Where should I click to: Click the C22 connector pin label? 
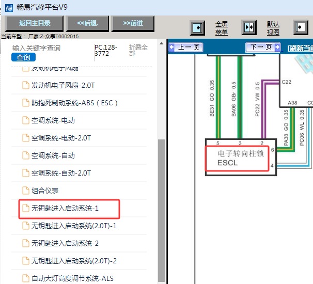[287, 82]
